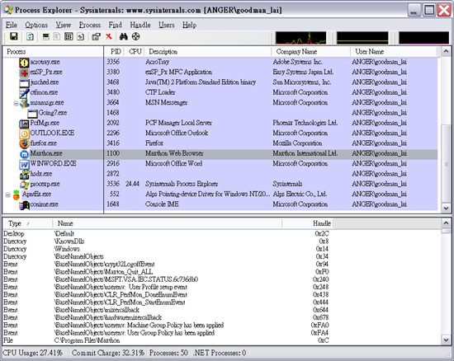454x361 pixels.
Task: Select msnmsgr.exe process icon
Action: (x=24, y=103)
